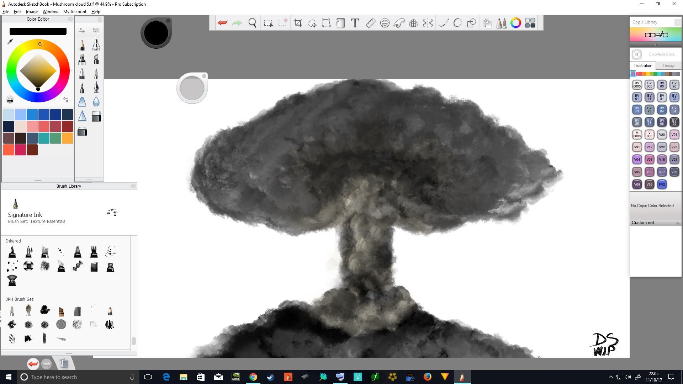Select the BV0000 Copic swatch
Image resolution: width=683 pixels, height=384 pixels.
(x=637, y=85)
